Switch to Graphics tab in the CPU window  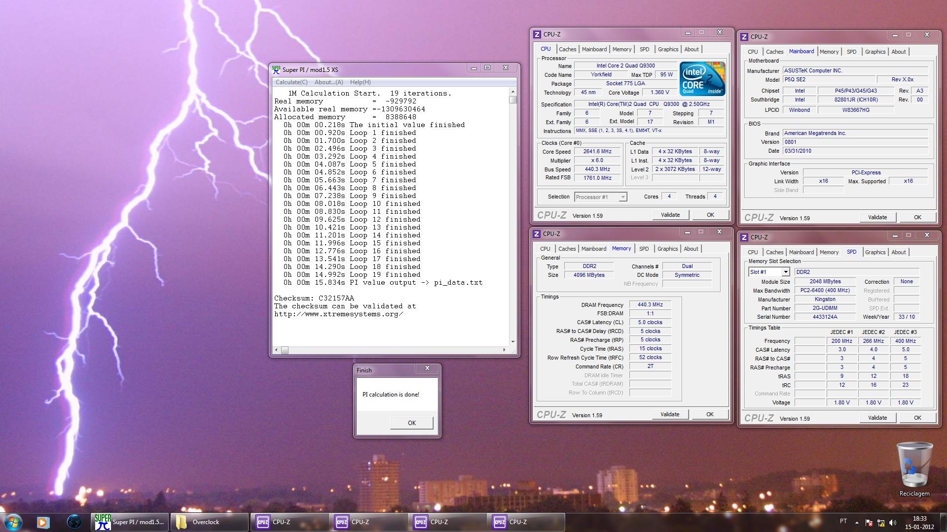(x=668, y=49)
